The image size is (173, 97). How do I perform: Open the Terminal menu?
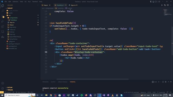pyautogui.click(x=35, y=2)
